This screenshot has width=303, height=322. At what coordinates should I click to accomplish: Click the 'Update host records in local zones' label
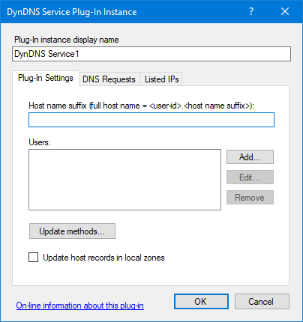[103, 258]
